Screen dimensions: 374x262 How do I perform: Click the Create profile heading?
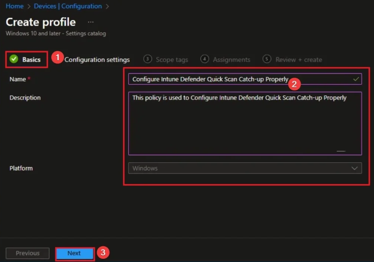(x=41, y=22)
